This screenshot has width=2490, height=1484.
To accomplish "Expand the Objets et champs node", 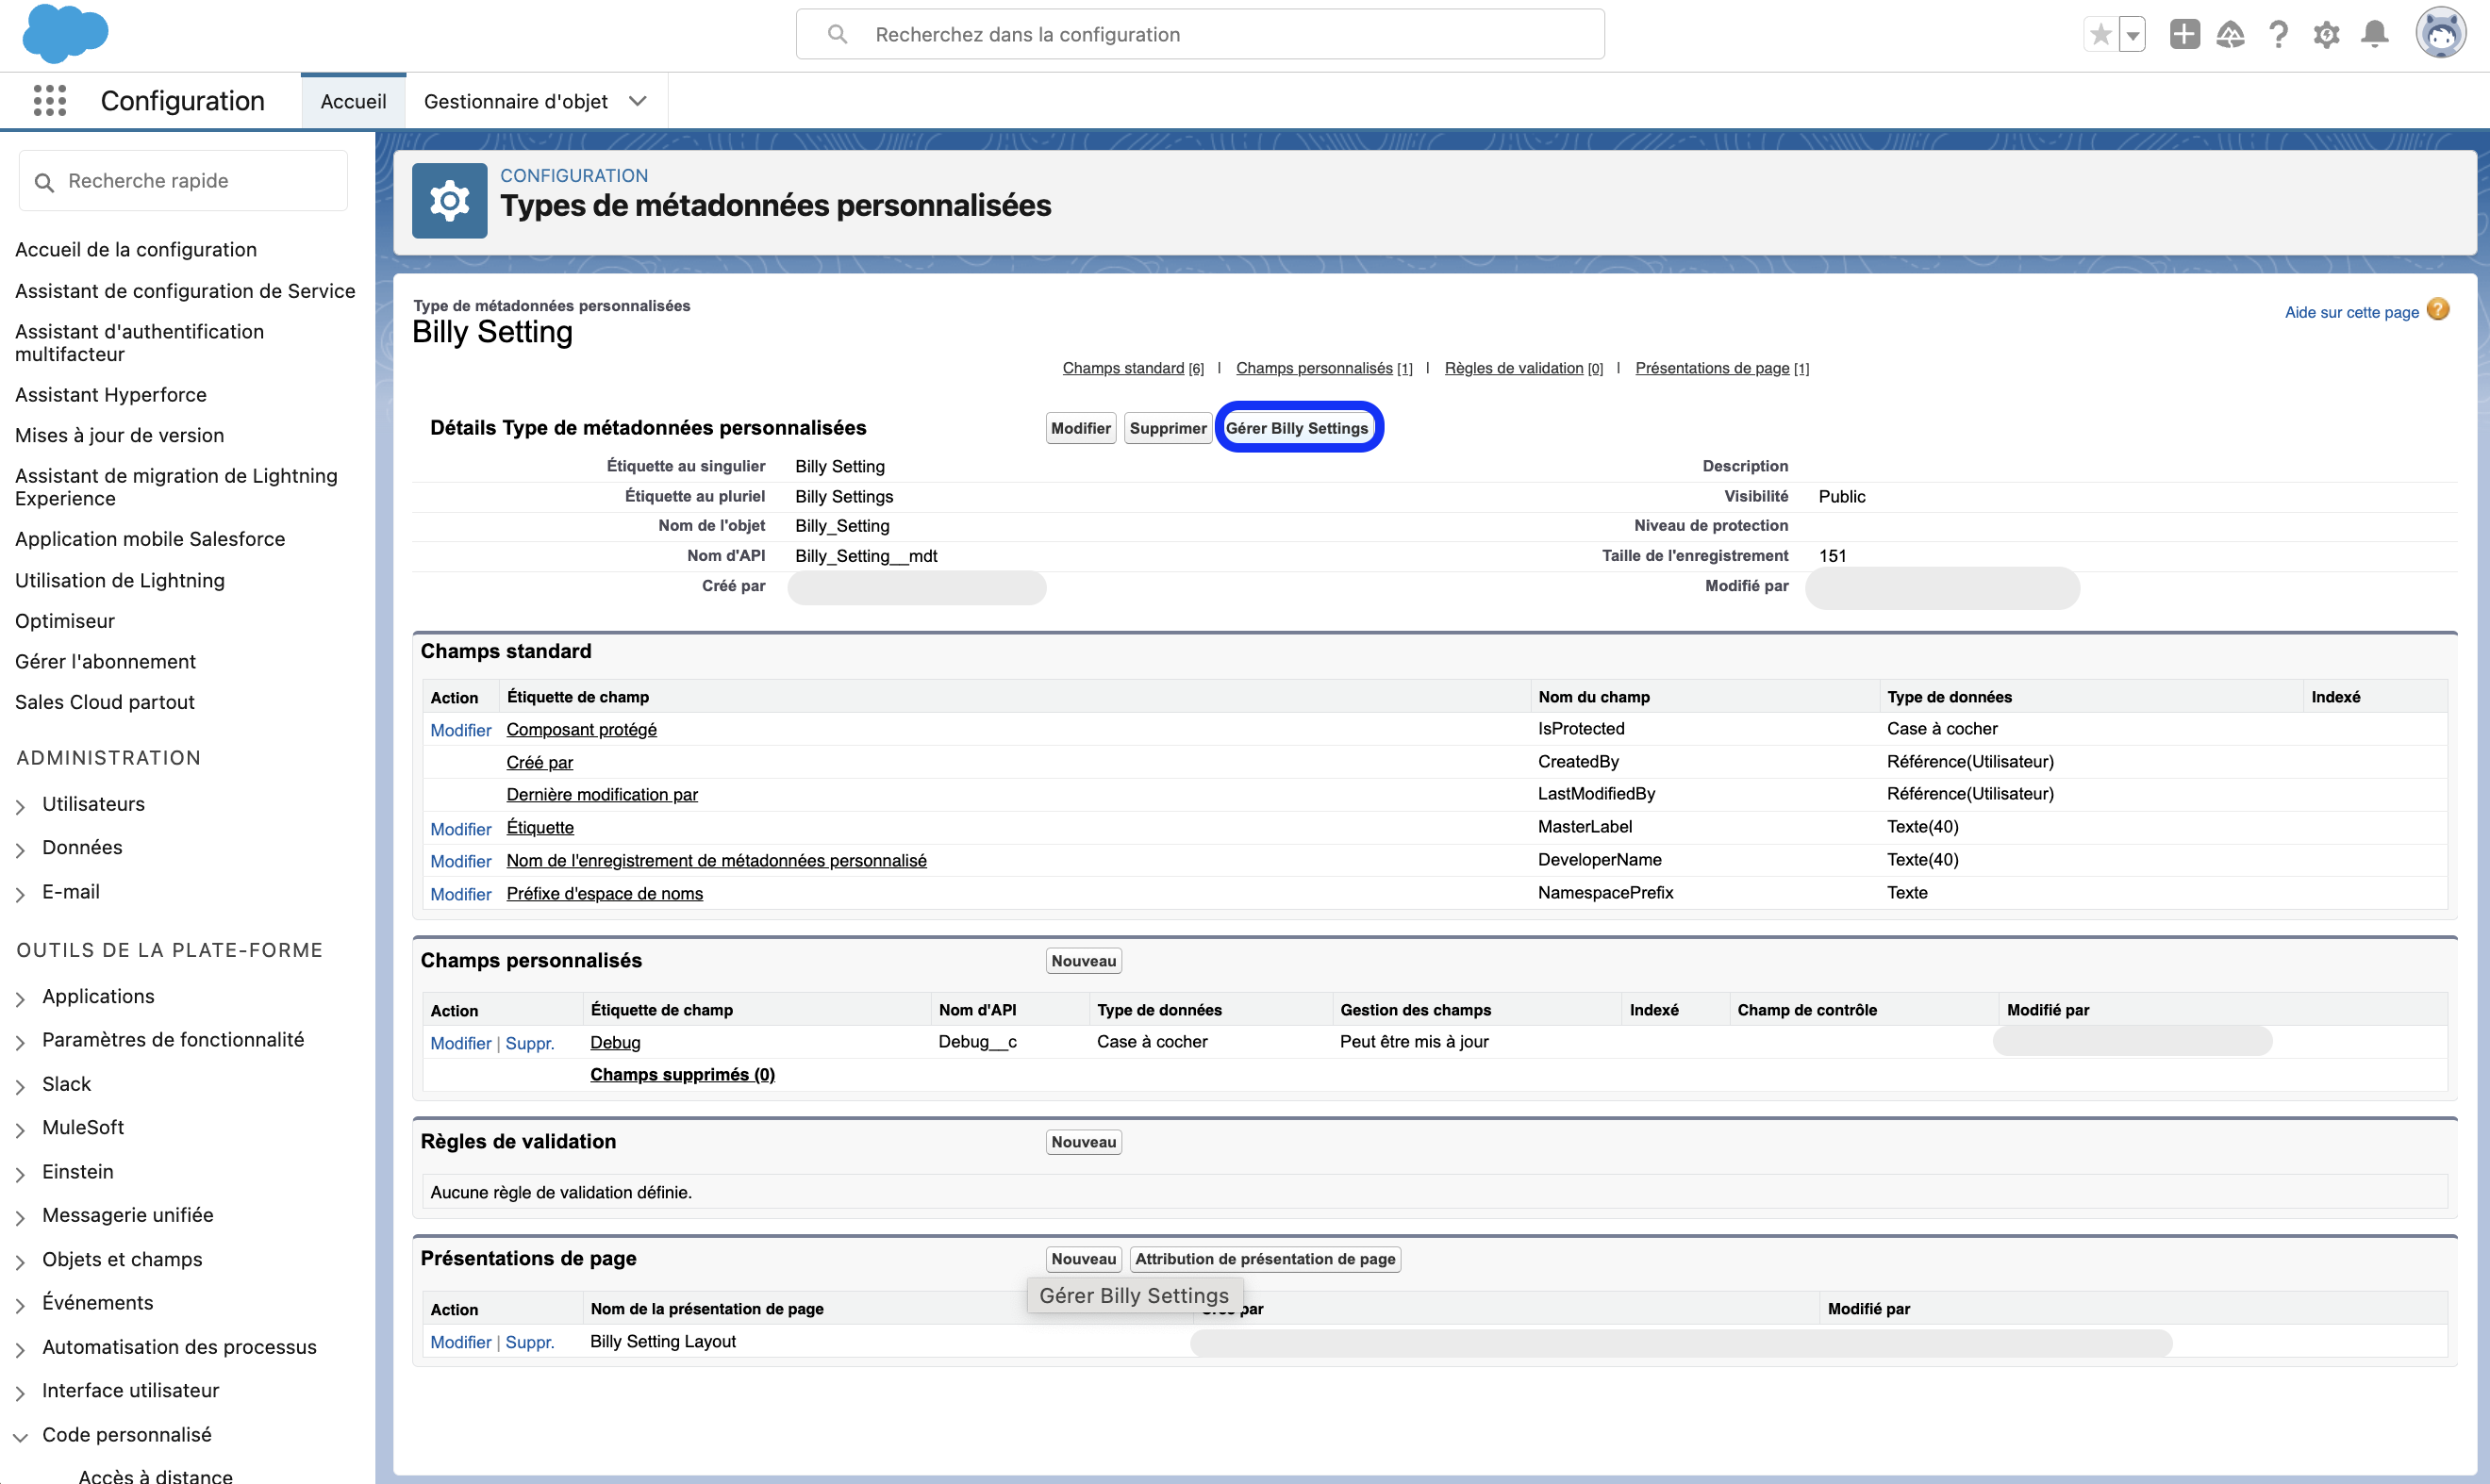I will click(x=20, y=1261).
